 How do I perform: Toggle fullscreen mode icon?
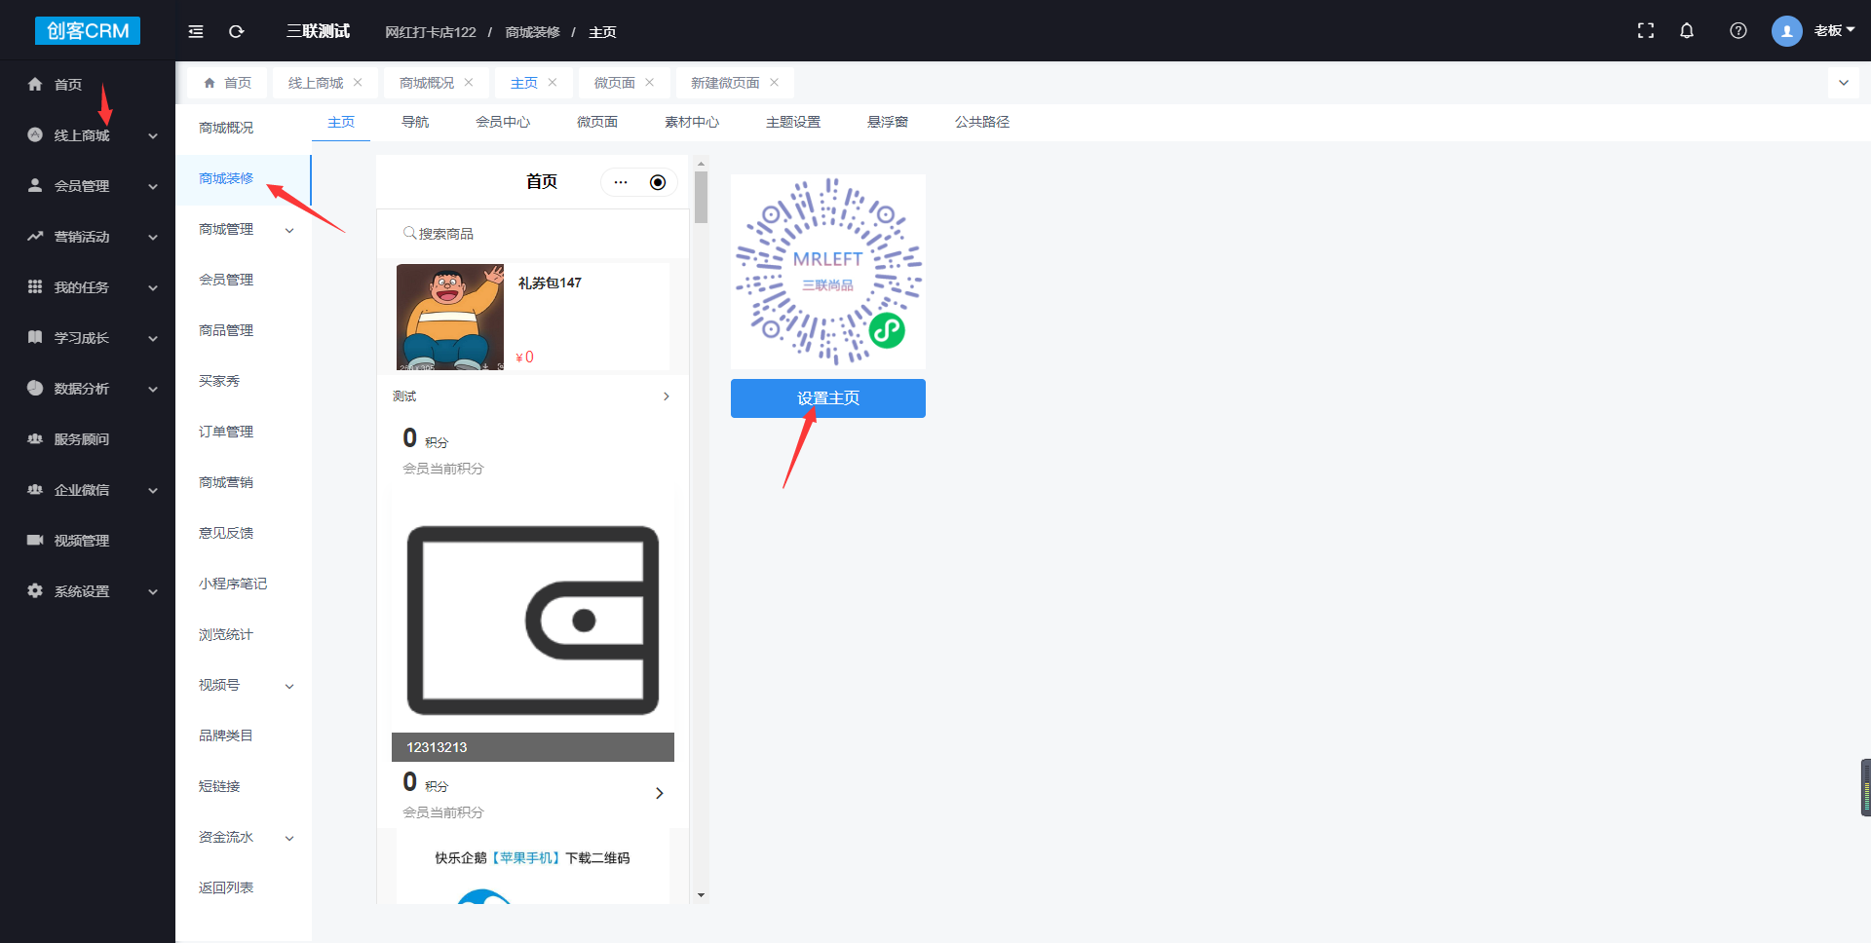point(1646,31)
